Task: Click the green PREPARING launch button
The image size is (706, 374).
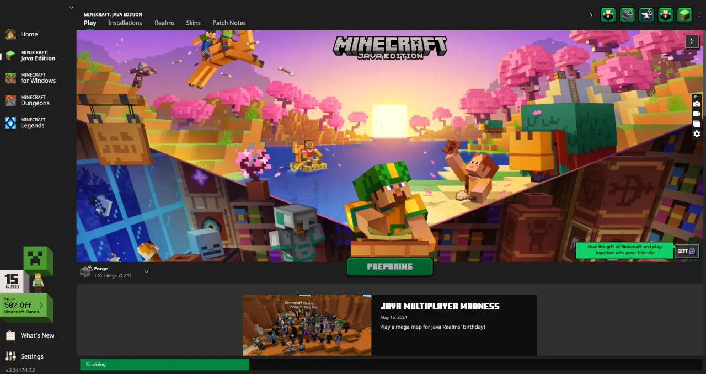Action: pos(389,266)
